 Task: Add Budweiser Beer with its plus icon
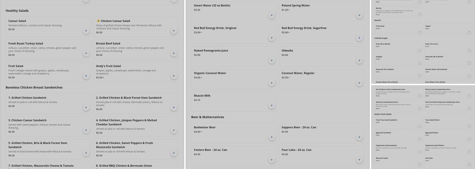(x=271, y=137)
